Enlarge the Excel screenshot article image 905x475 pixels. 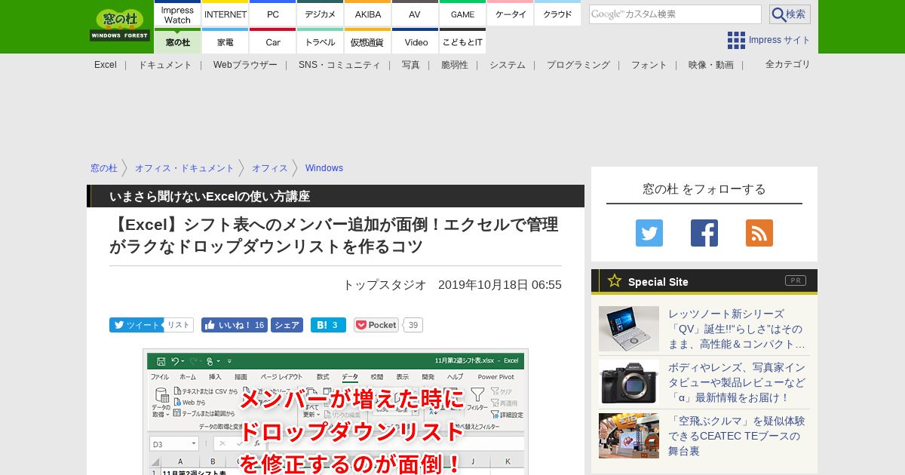(x=336, y=412)
